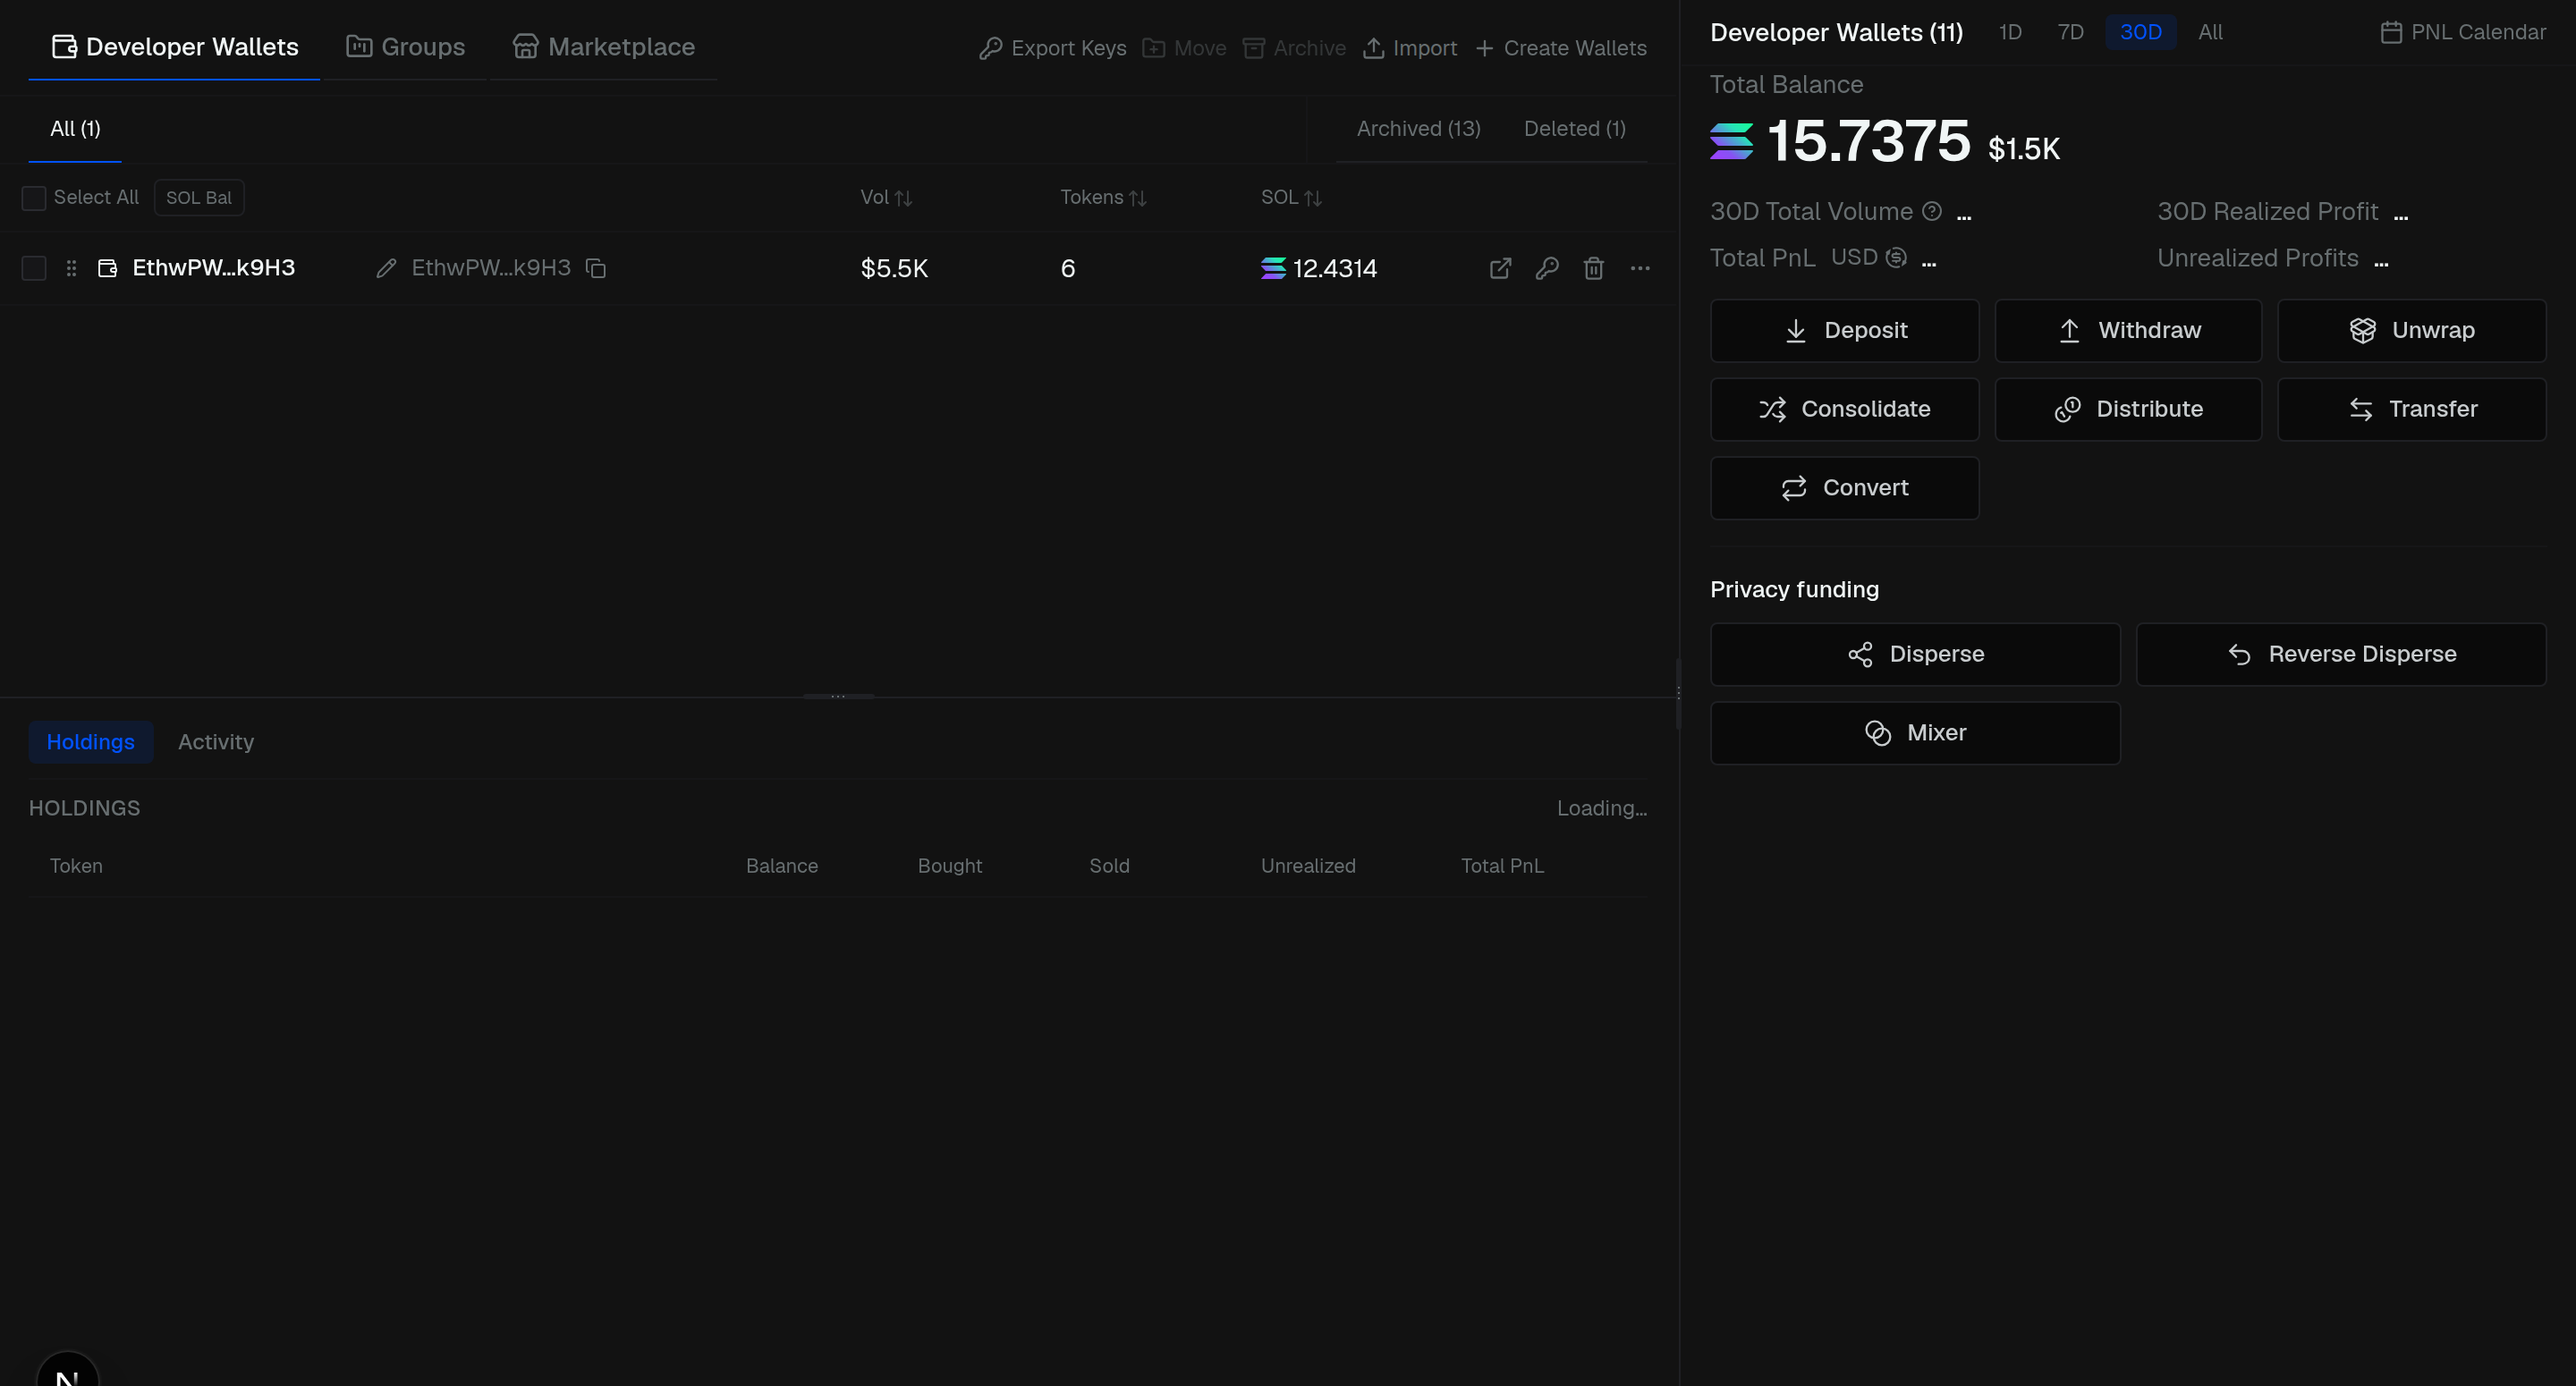Click the Disperse button
Screen dimensions: 2576x1386
[1915, 654]
